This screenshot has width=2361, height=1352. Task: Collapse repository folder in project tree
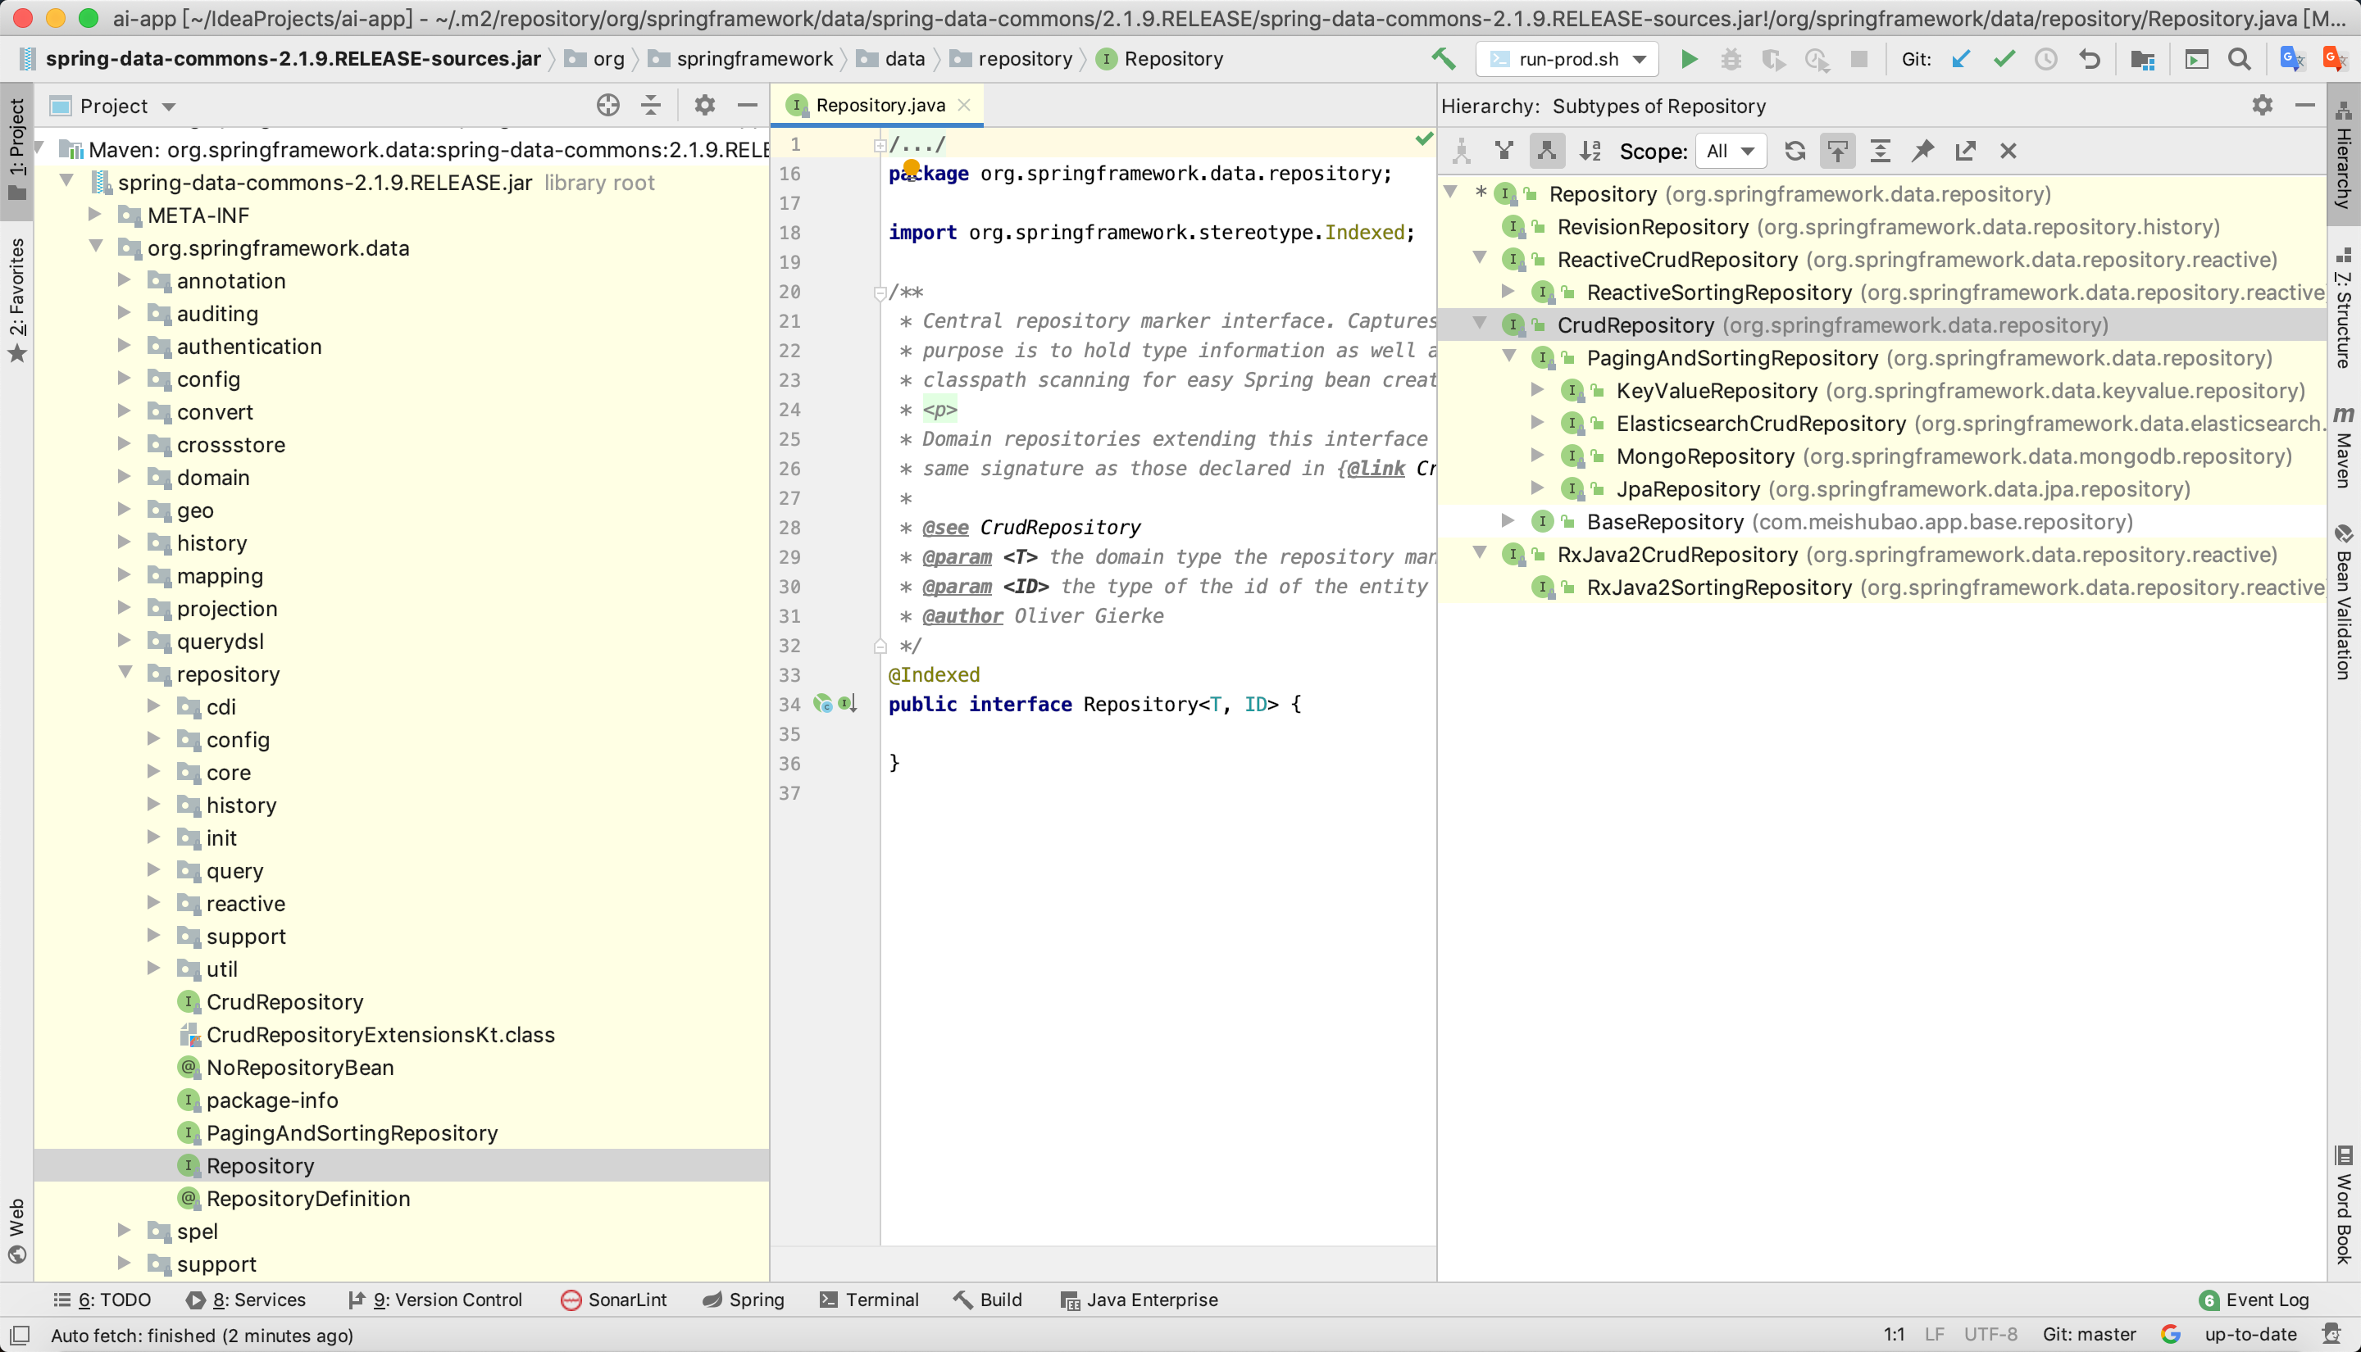pyautogui.click(x=125, y=672)
